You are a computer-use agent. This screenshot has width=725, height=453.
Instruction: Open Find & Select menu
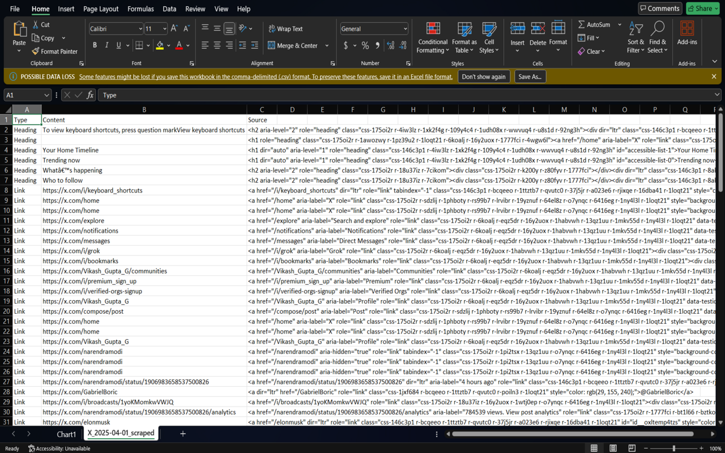(x=658, y=38)
